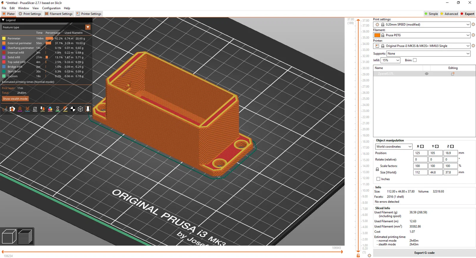Click Export G-code button
The width and height of the screenshot is (476, 258).
tap(425, 253)
